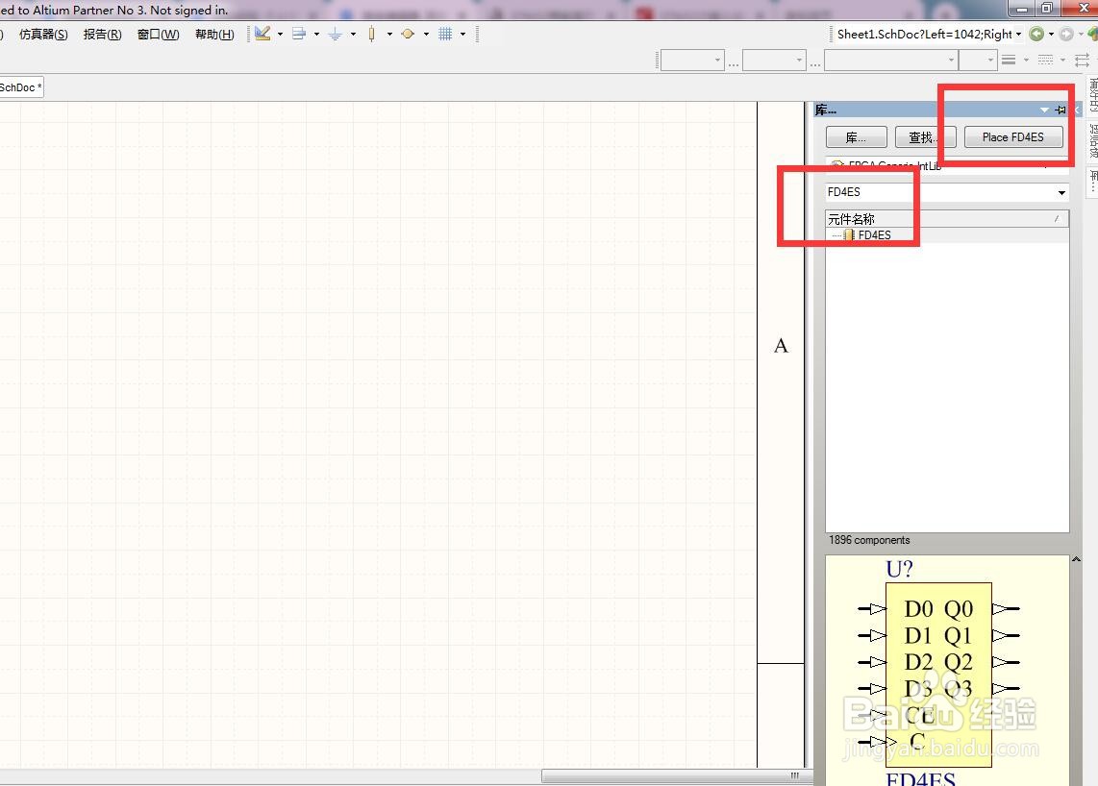The image size is (1098, 786).
Task: Click the library panel pin icon
Action: pos(1061,110)
